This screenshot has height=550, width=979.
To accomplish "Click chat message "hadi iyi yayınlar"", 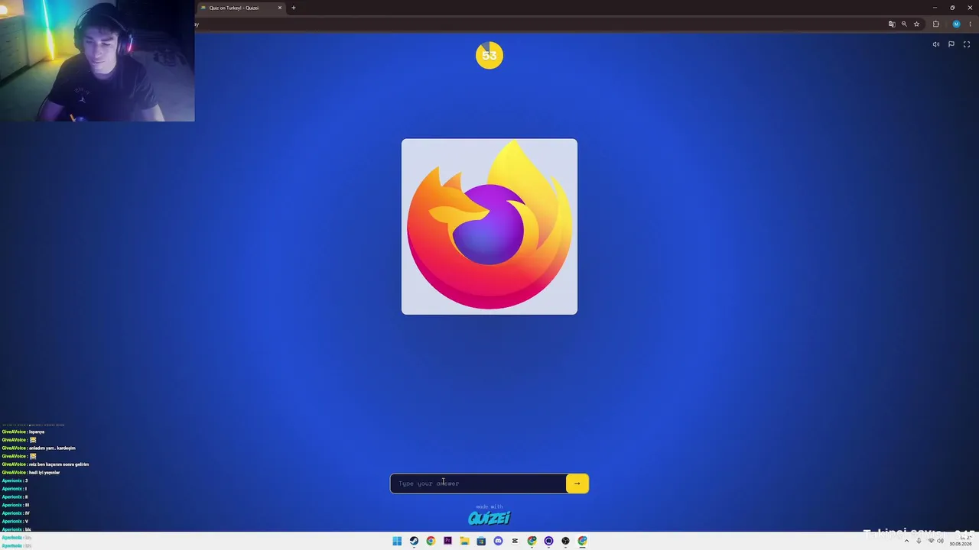I will point(44,473).
